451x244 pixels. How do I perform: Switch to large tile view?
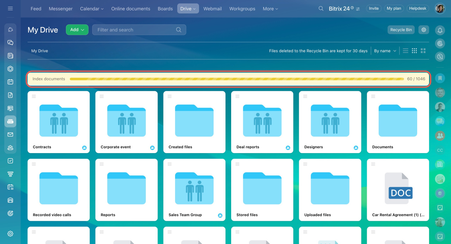click(423, 51)
